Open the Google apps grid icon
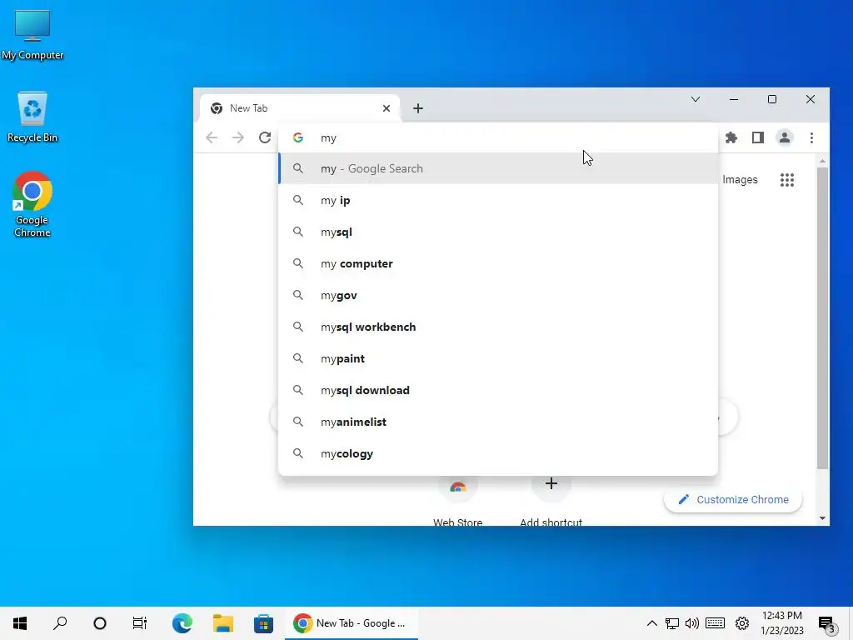Screen dimensions: 853x640 (786, 180)
